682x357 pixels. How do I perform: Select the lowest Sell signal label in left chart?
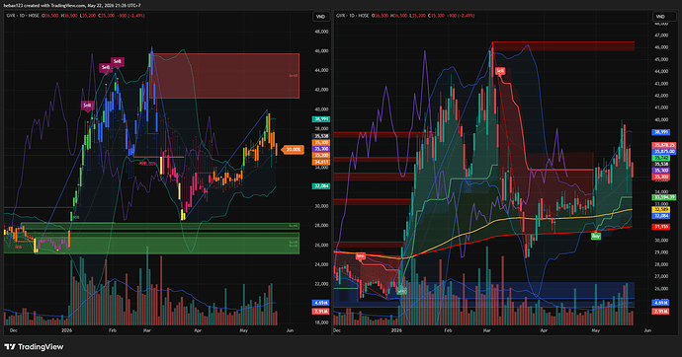87,106
